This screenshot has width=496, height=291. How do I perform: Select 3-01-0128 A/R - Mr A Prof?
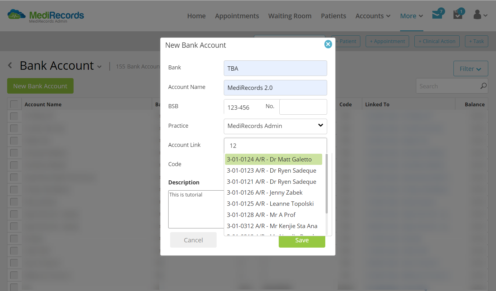273,215
